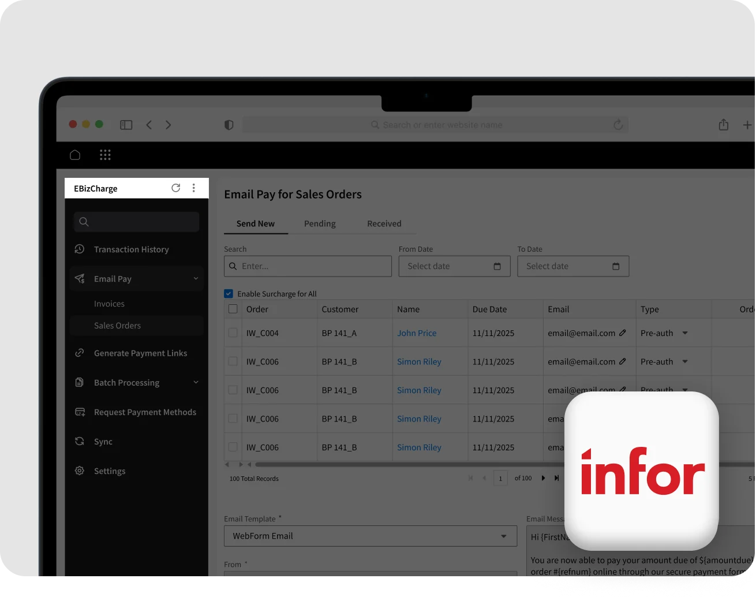Screen dimensions: 756x597
Task: Open Generate Payment Links page
Action: point(140,353)
